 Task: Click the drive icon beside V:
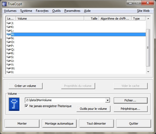pos(9,65)
